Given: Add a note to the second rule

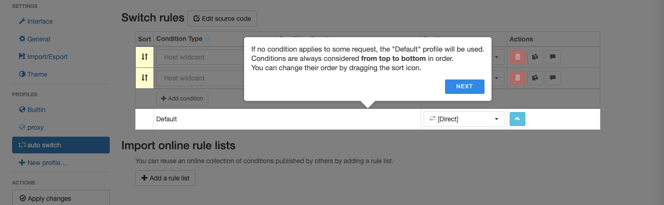Looking at the screenshot, I should 552,78.
